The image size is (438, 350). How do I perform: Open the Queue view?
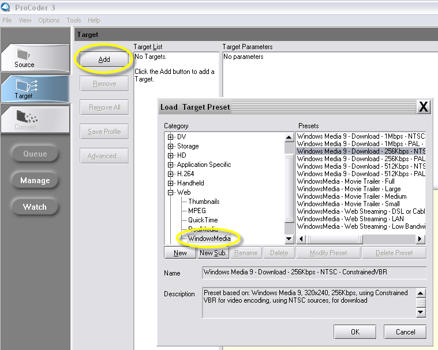35,154
